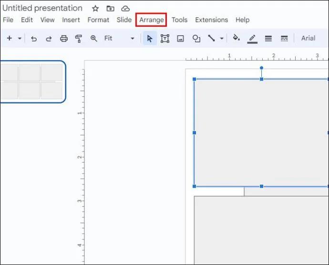This screenshot has height=265, width=329.
Task: Open the View menu
Action: pyautogui.click(x=47, y=20)
